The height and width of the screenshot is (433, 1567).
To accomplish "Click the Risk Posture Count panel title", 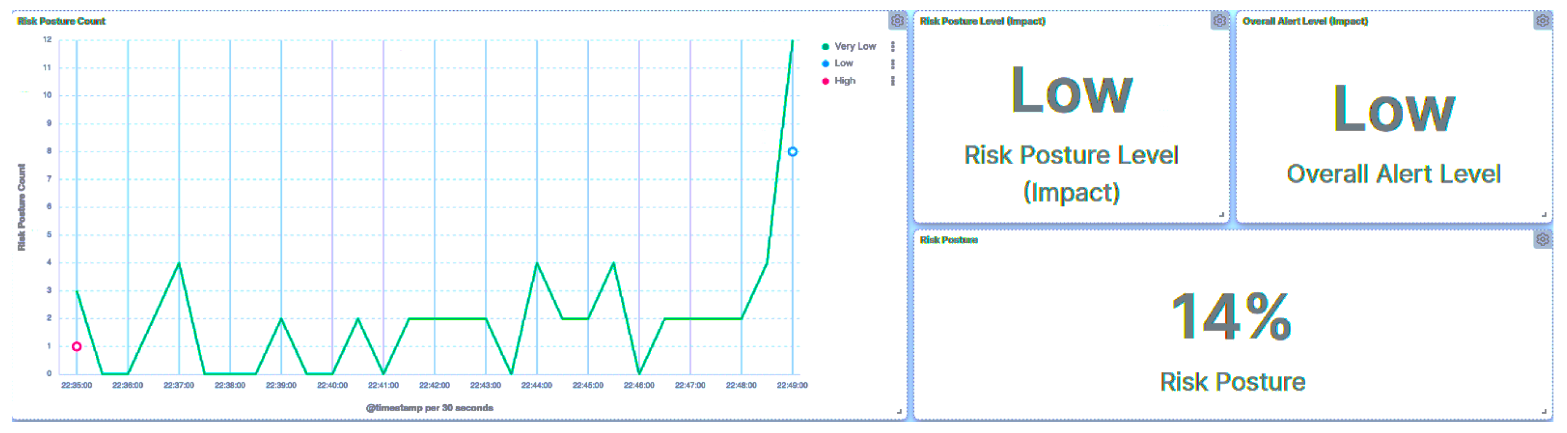I will (x=61, y=21).
